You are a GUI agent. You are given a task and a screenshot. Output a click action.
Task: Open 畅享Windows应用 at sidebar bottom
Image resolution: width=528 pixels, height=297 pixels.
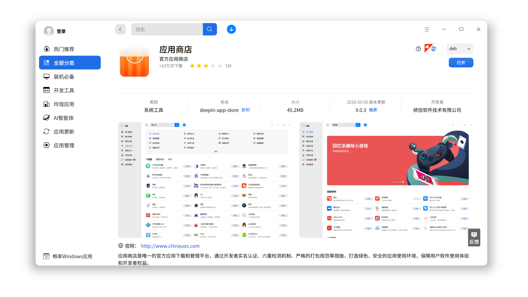(x=68, y=256)
